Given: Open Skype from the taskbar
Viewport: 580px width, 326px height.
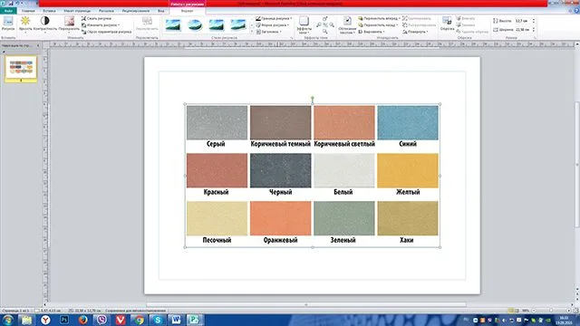Looking at the screenshot, I should (158, 320).
